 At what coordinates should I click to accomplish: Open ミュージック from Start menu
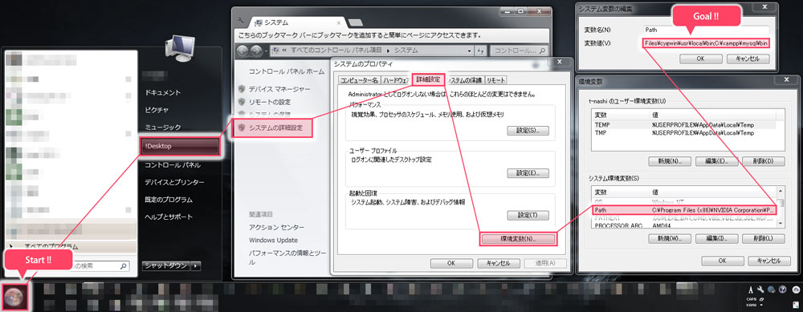[163, 127]
